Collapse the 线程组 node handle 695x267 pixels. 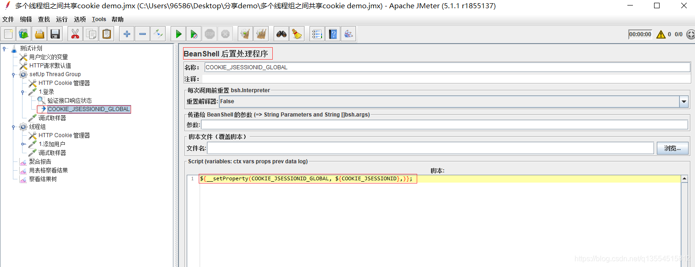[x=14, y=127]
